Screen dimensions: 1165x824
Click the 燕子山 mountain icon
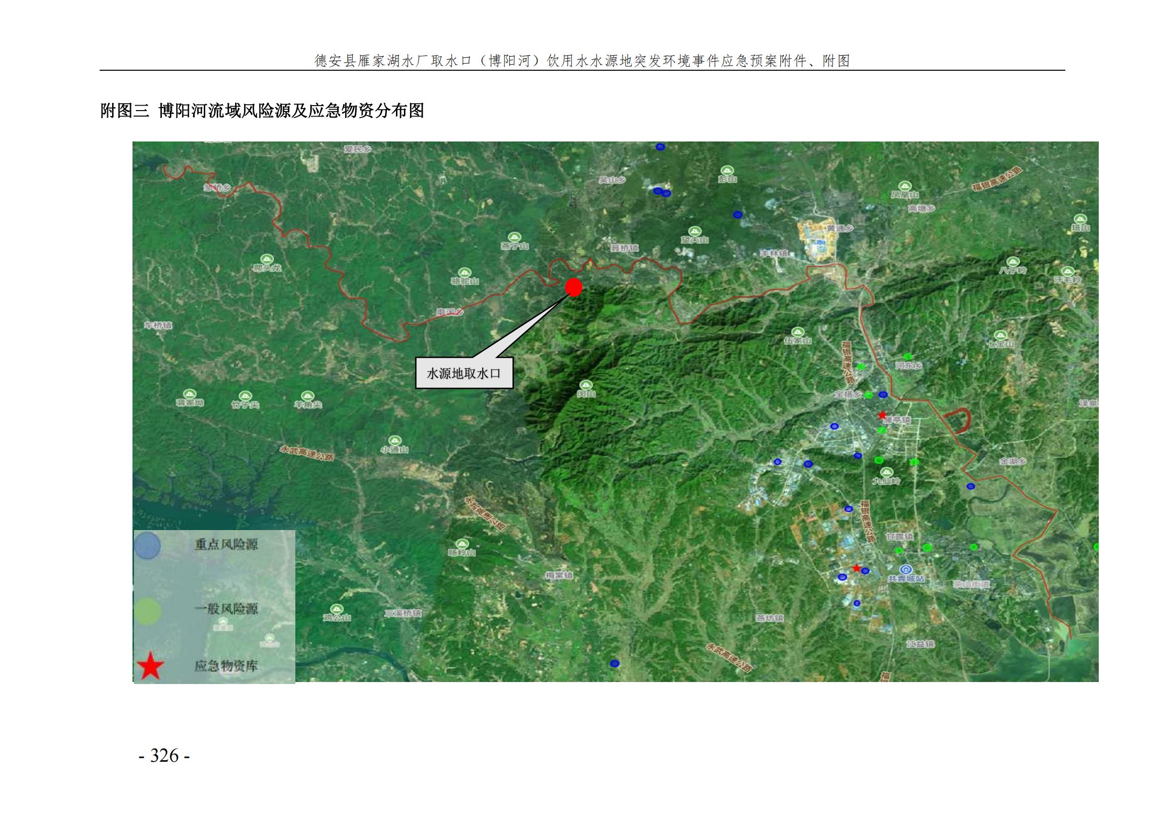tap(515, 237)
